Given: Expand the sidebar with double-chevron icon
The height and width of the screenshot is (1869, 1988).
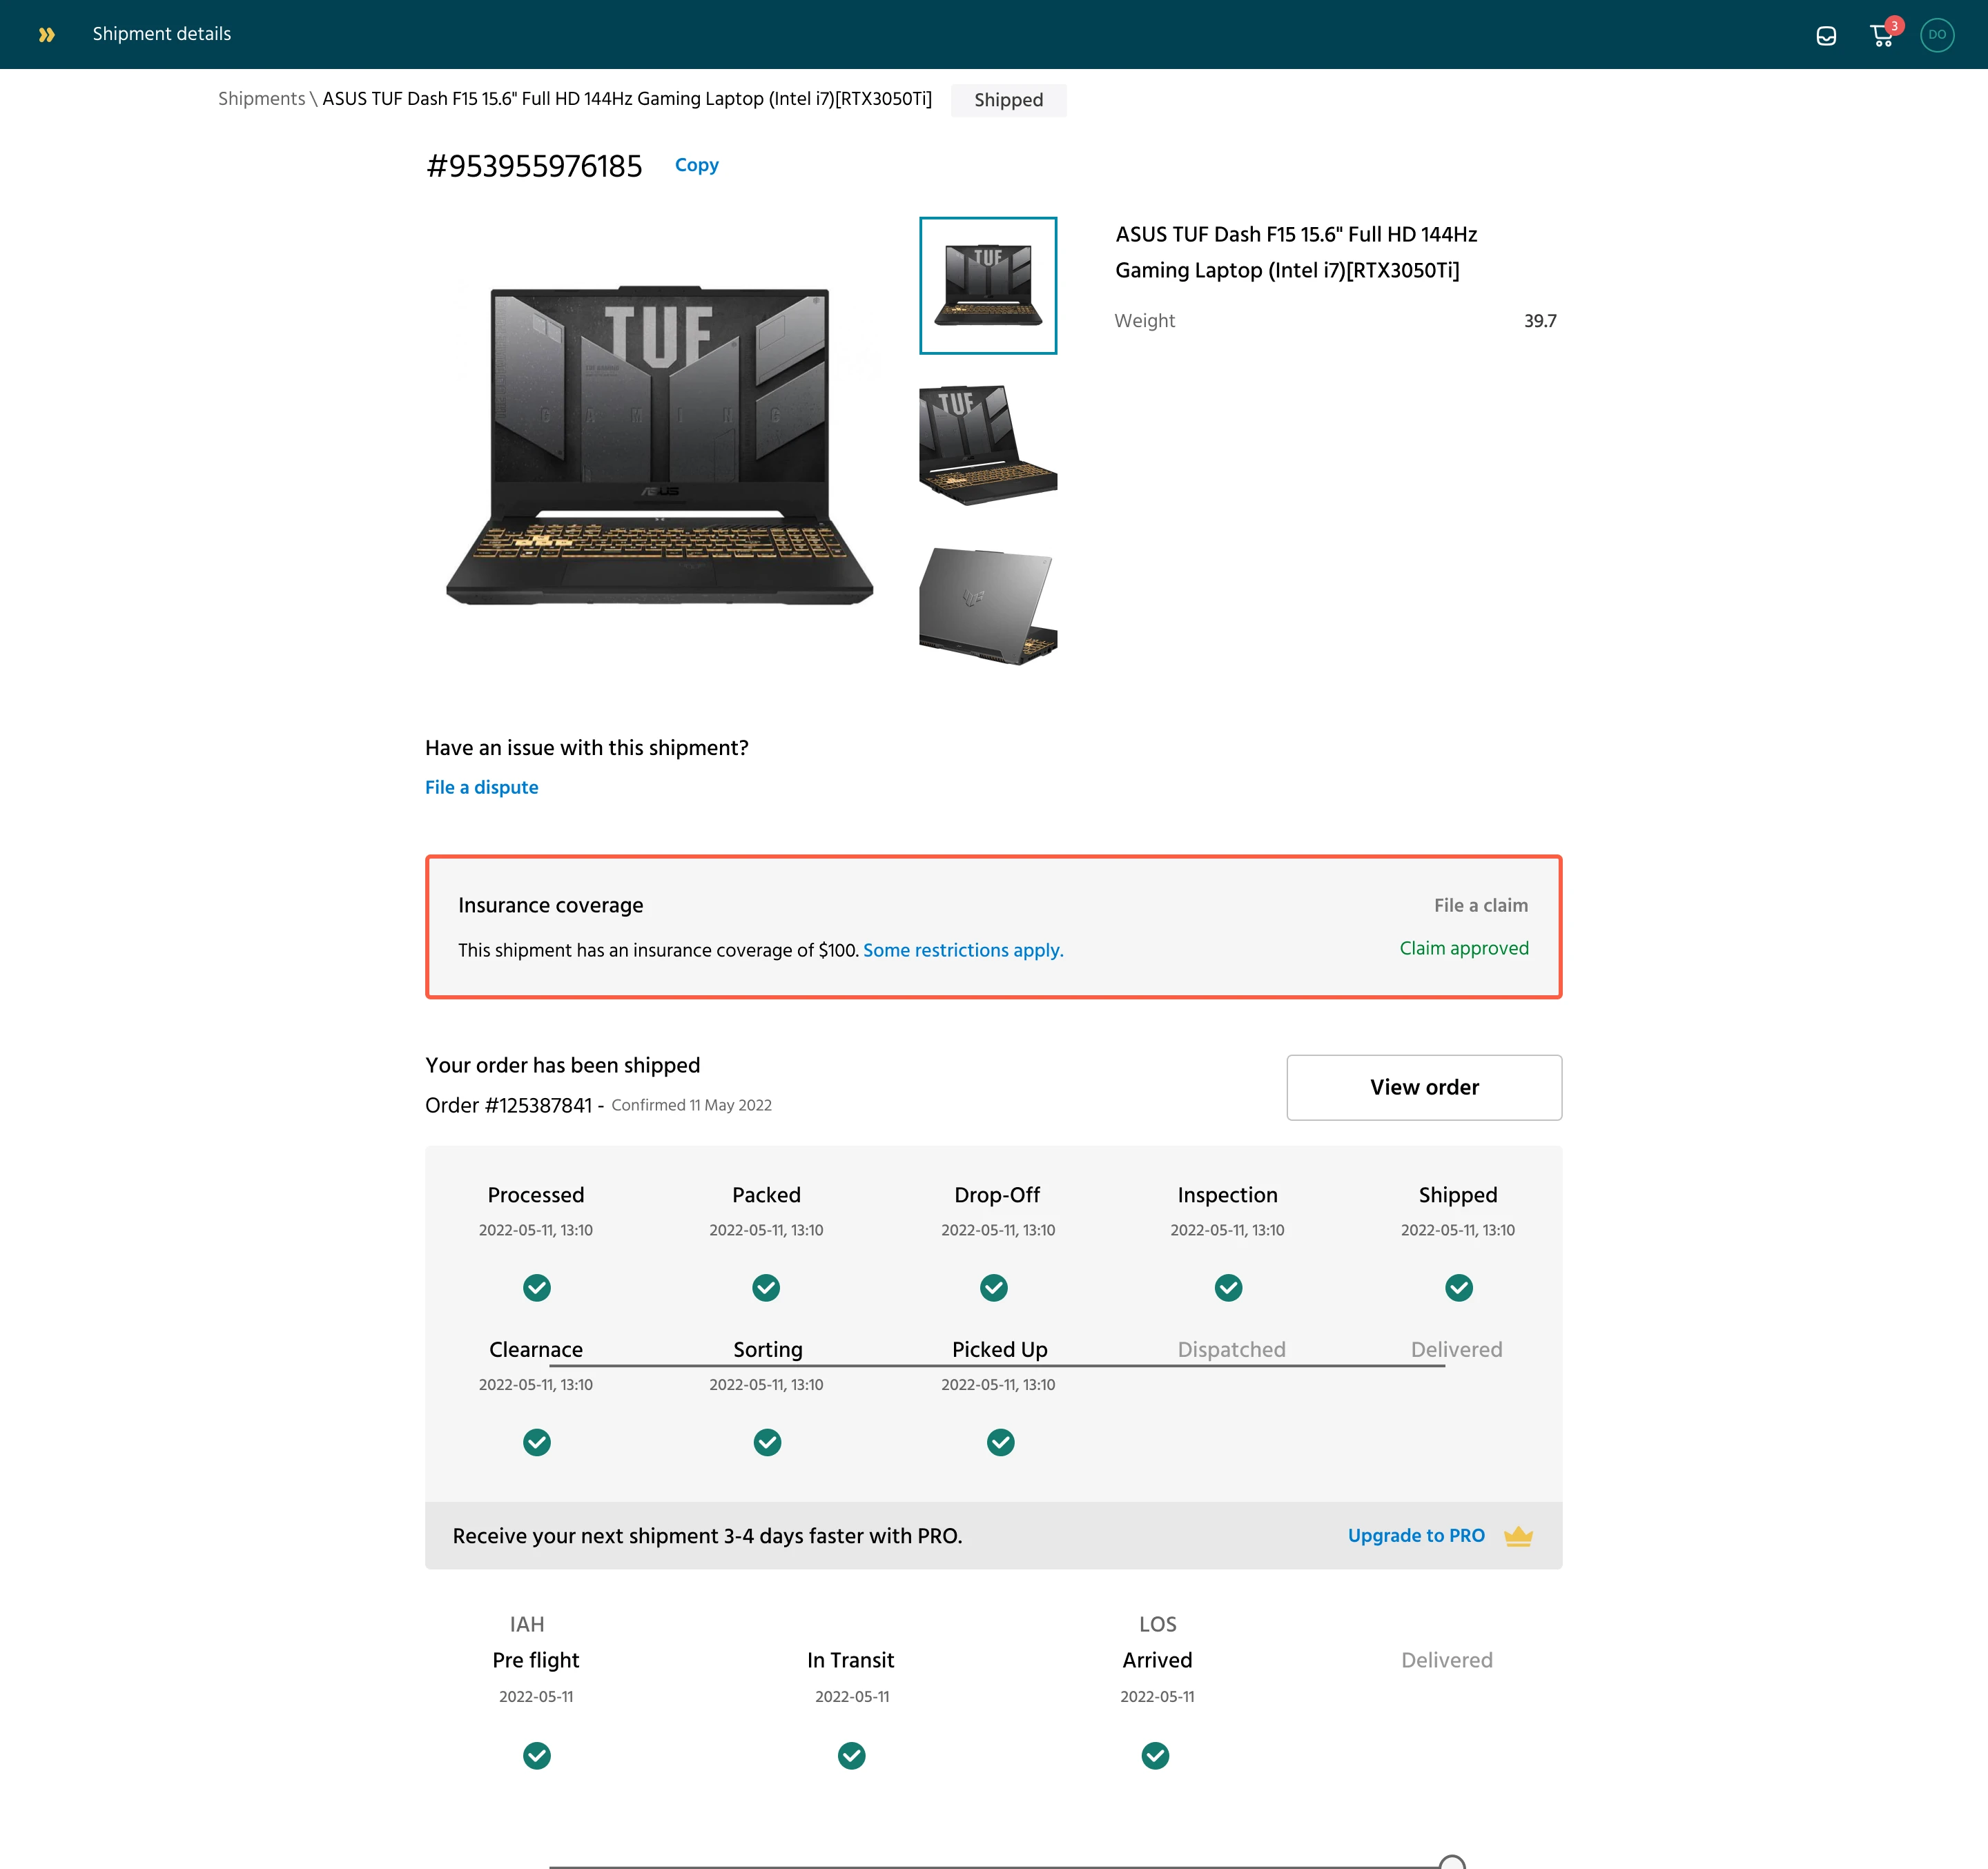Looking at the screenshot, I should tap(46, 35).
